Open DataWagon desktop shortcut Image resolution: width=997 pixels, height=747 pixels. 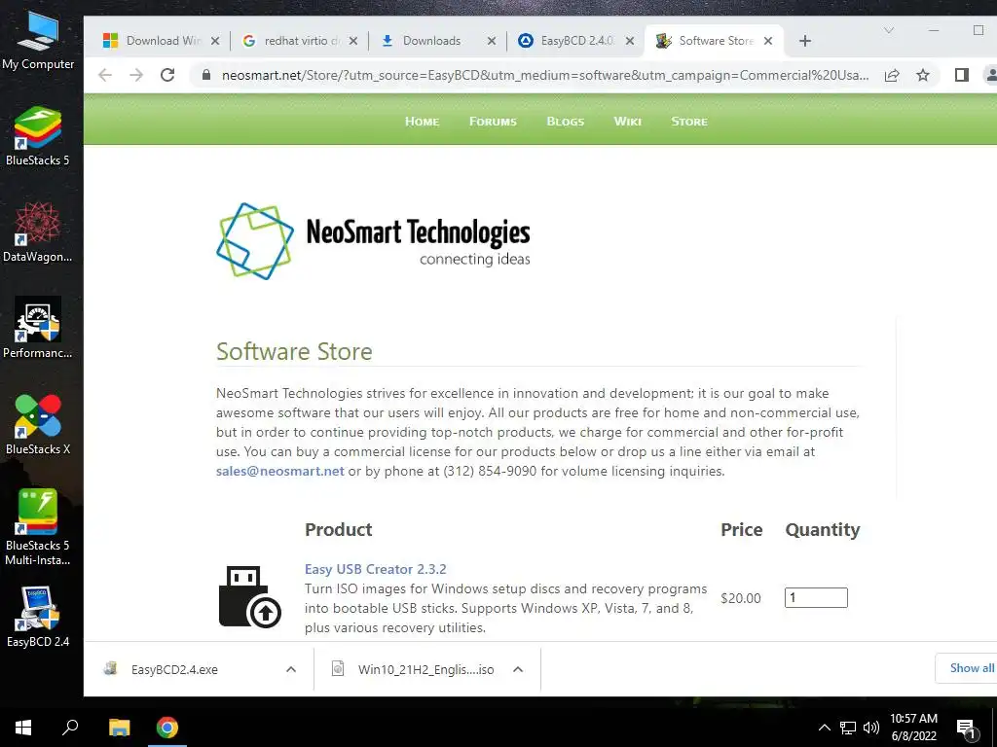[x=38, y=232]
